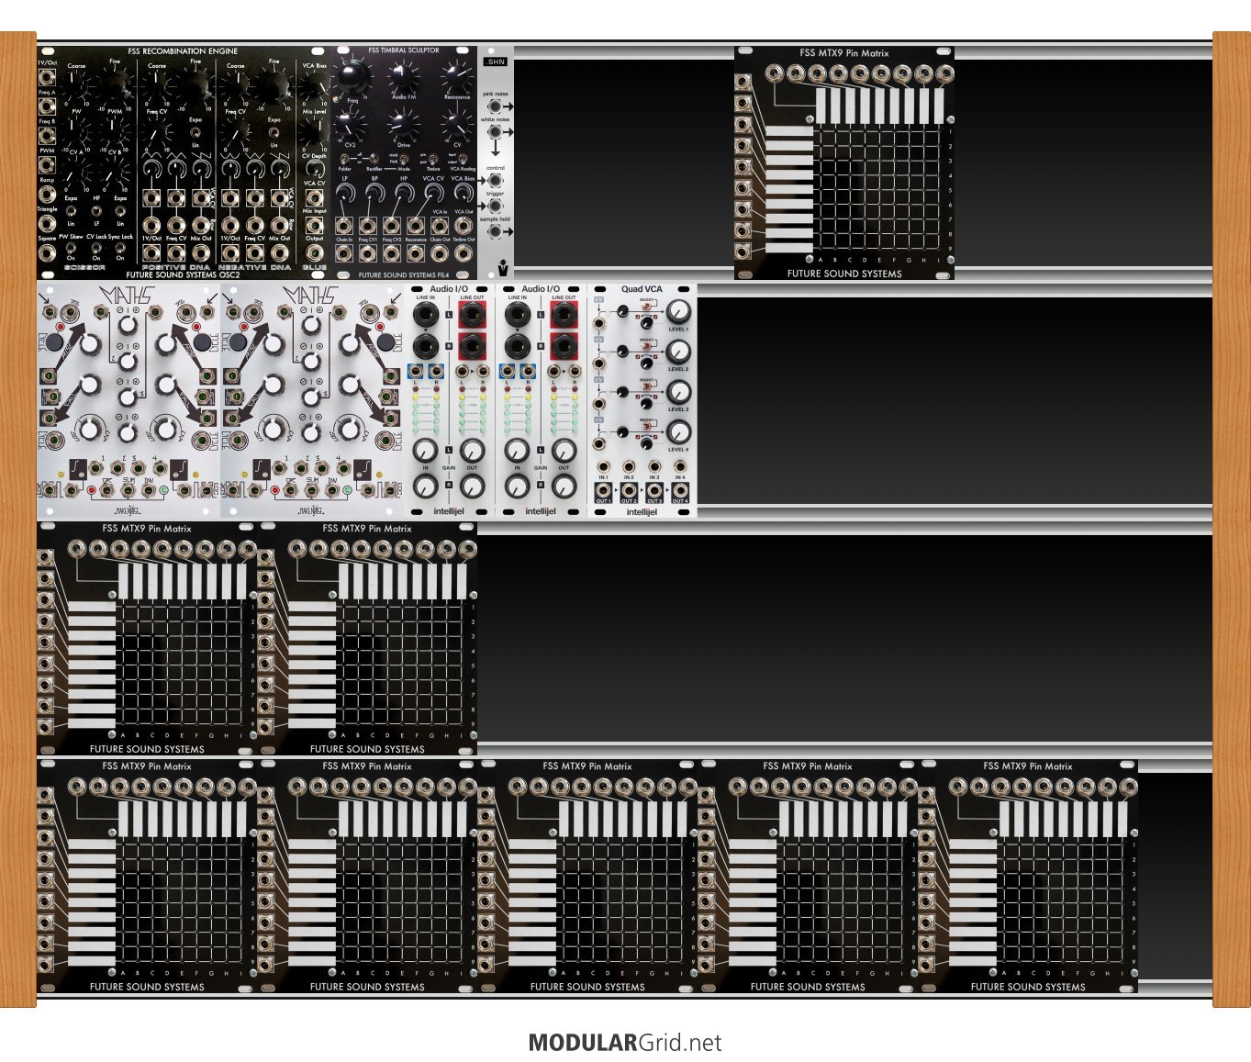
Task: Click the pink noise output jack
Action: tap(495, 106)
